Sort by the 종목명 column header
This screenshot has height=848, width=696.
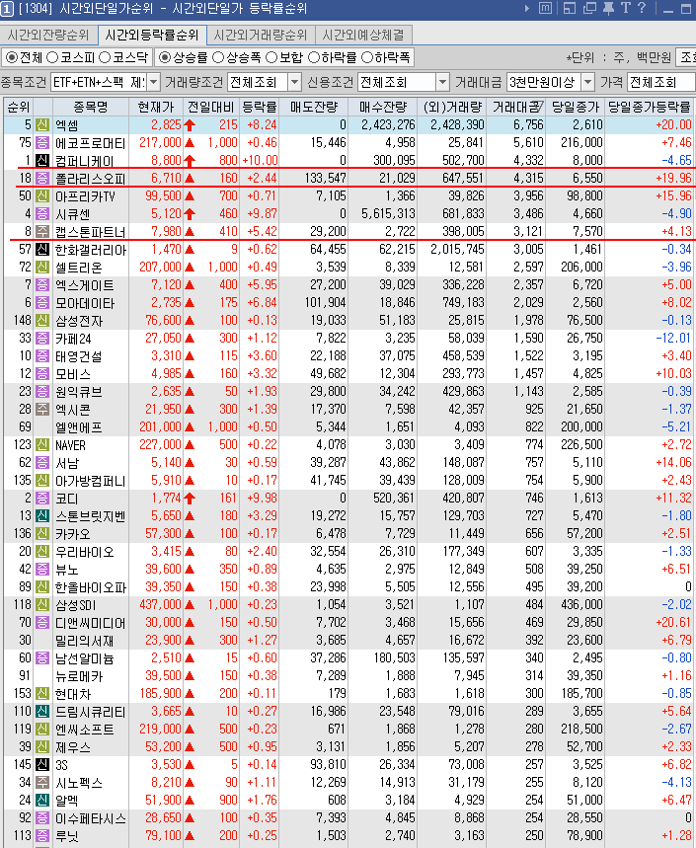(90, 107)
